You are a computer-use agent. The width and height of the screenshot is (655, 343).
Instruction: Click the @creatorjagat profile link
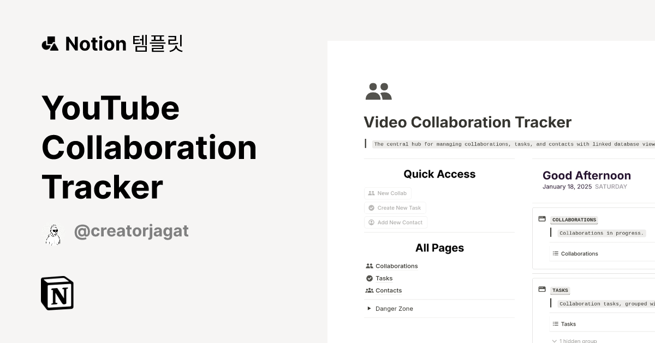(x=132, y=231)
